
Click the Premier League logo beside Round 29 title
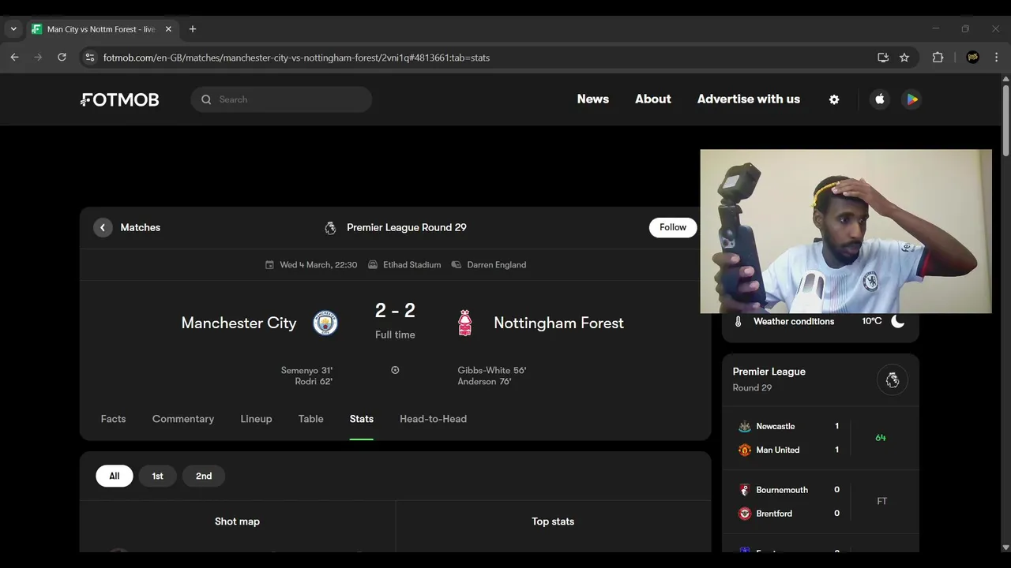[330, 228]
